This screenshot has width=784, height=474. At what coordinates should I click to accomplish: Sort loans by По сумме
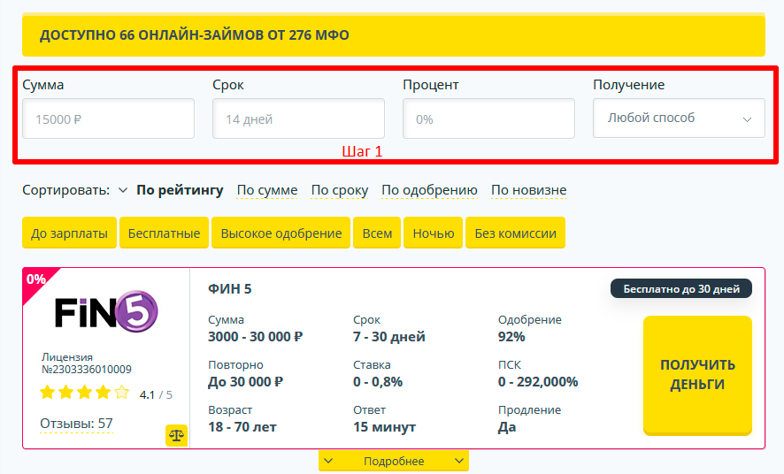click(267, 190)
